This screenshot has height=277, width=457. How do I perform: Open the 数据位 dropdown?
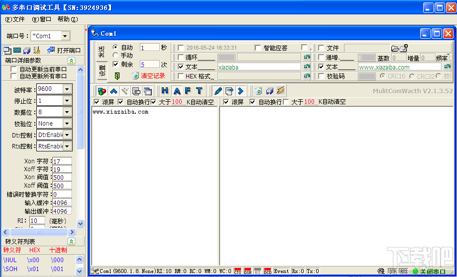click(67, 112)
